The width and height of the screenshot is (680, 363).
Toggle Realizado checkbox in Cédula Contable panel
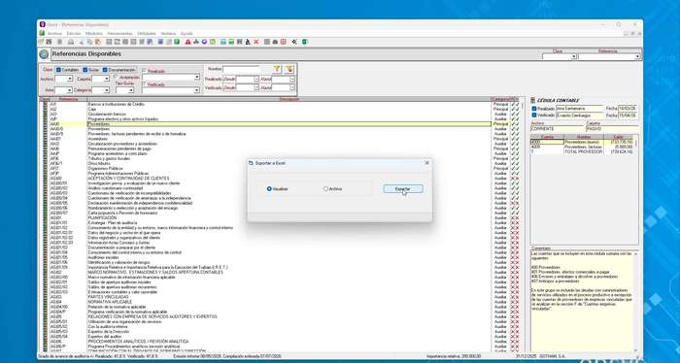coord(534,109)
